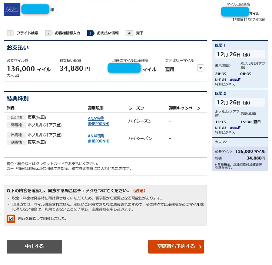Click the sidebar 必要マイル 136,000 マイル value
Viewport: 272px width, 265px height.
point(250,151)
